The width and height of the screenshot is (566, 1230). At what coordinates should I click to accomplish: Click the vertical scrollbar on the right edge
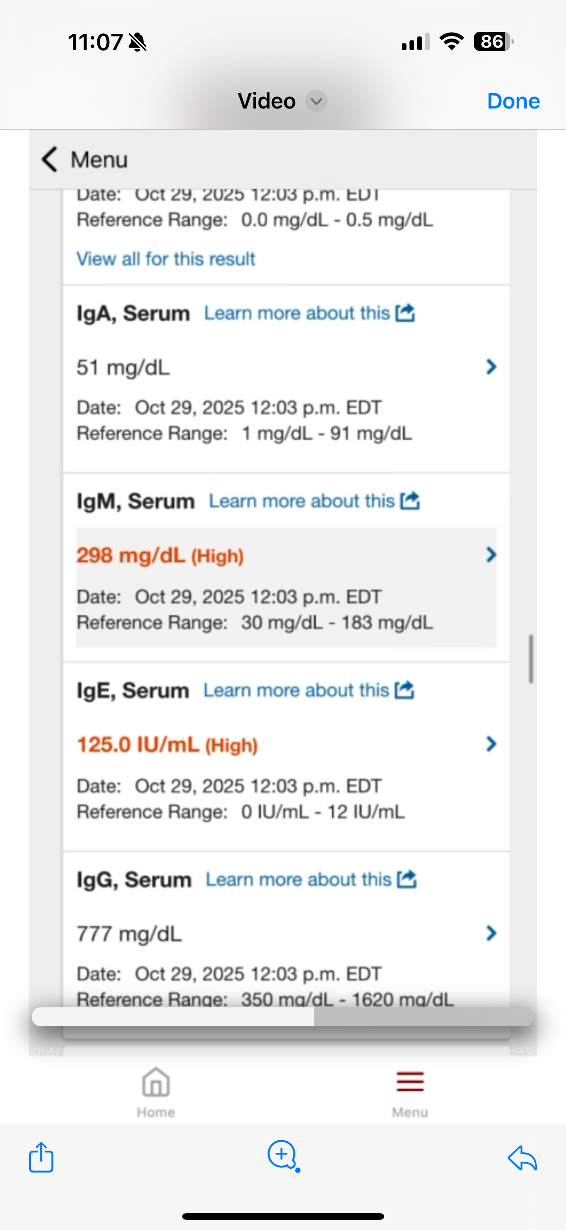pyautogui.click(x=531, y=659)
